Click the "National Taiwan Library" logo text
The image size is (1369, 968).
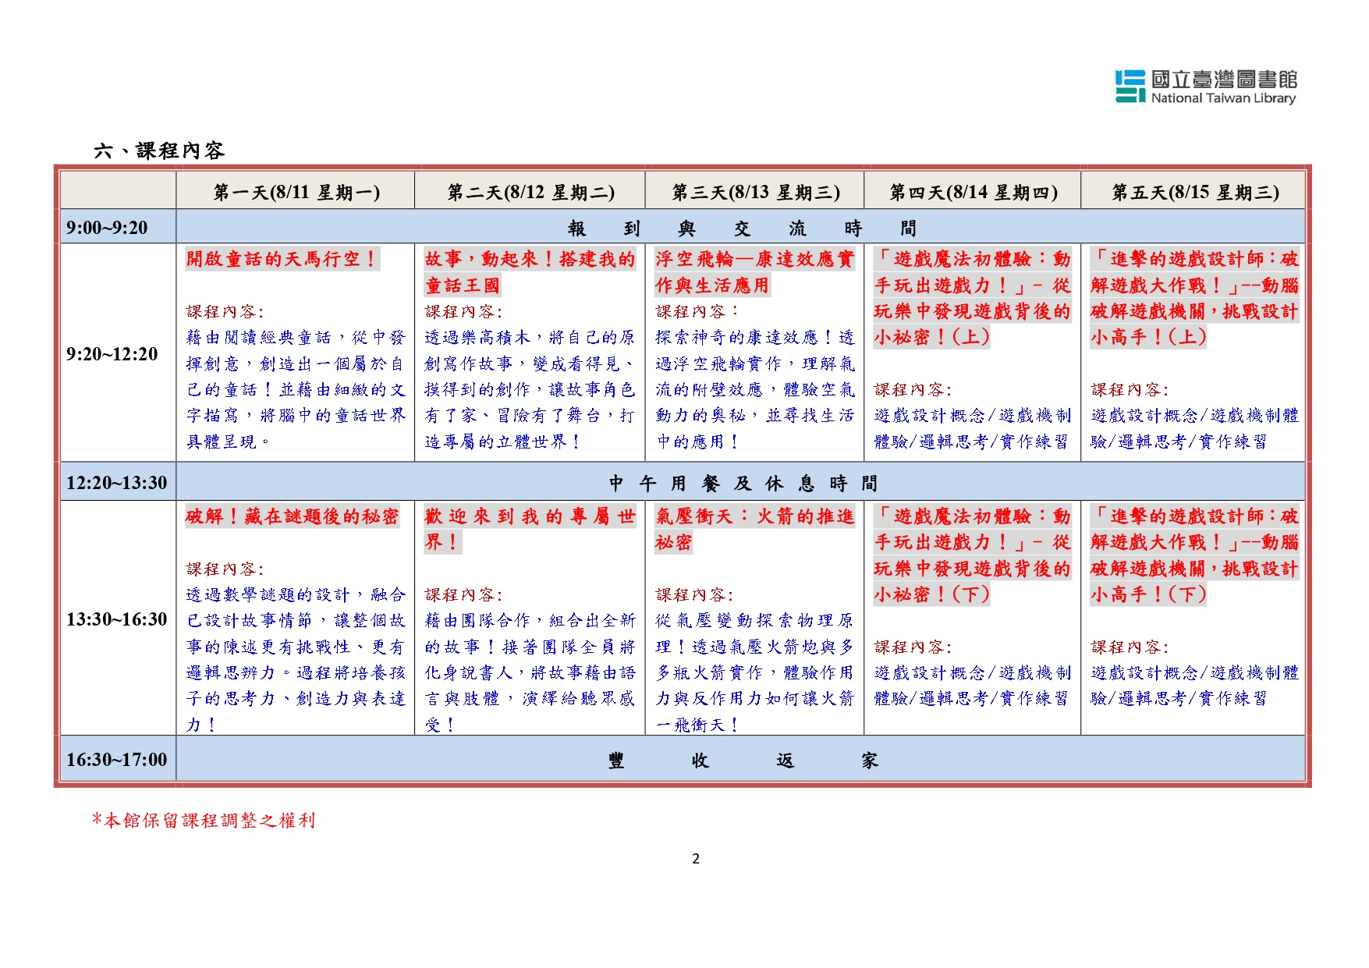pos(1223,98)
